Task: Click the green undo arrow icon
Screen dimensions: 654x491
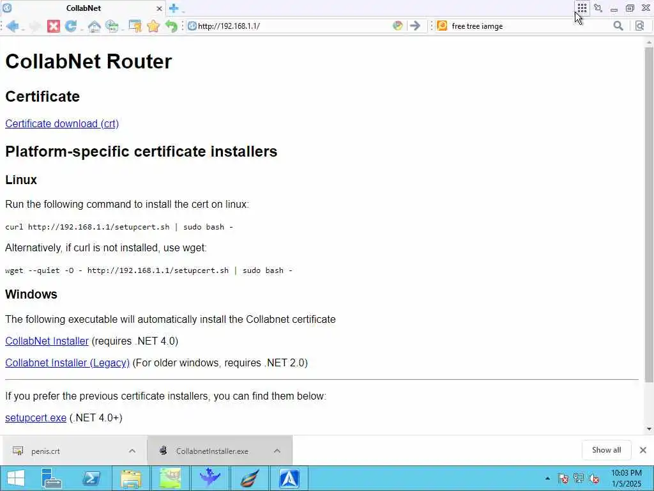Action: click(171, 26)
